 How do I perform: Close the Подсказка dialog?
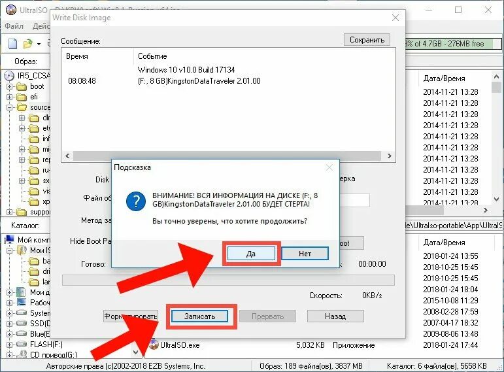(329, 167)
